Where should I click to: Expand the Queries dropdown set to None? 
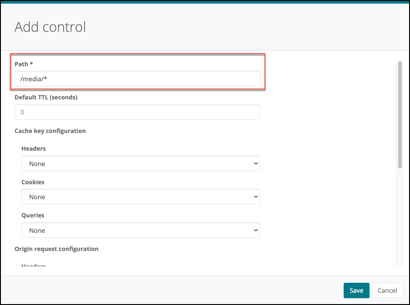(x=140, y=231)
